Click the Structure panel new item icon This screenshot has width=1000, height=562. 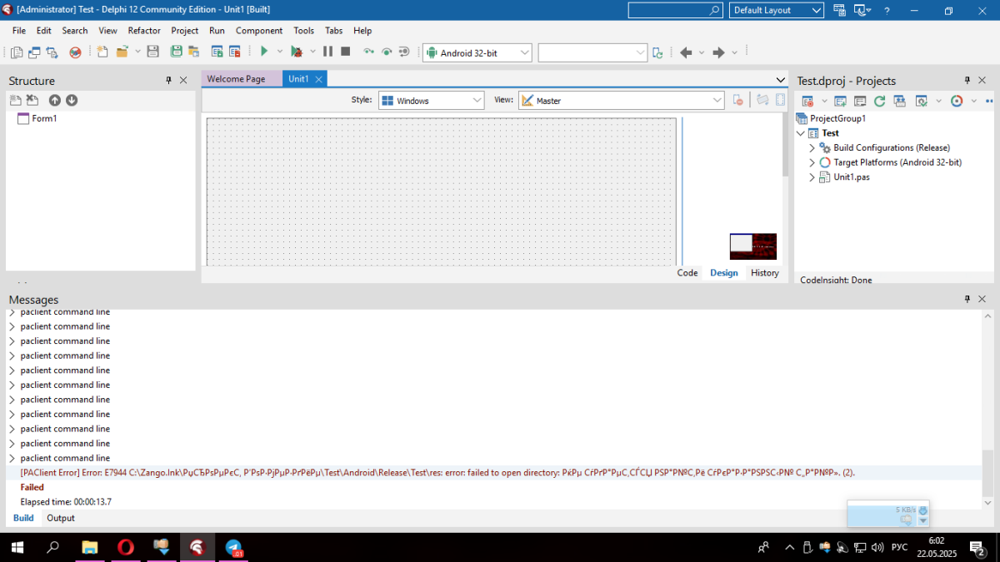[x=15, y=100]
